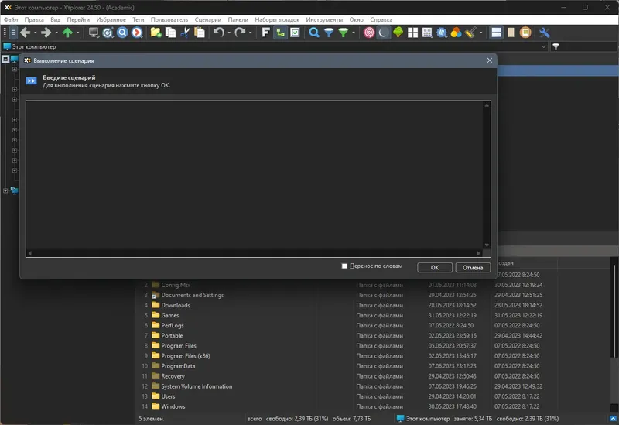Toggle the beige vertical panel icon
The height and width of the screenshot is (425, 619).
(511, 33)
